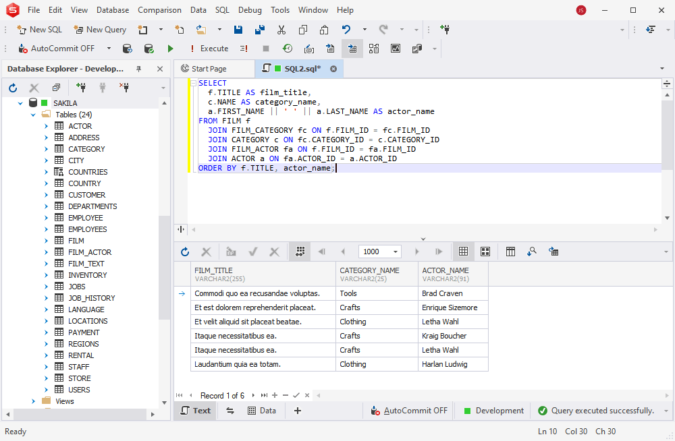Open the Database menu
The image size is (675, 441).
(x=112, y=10)
